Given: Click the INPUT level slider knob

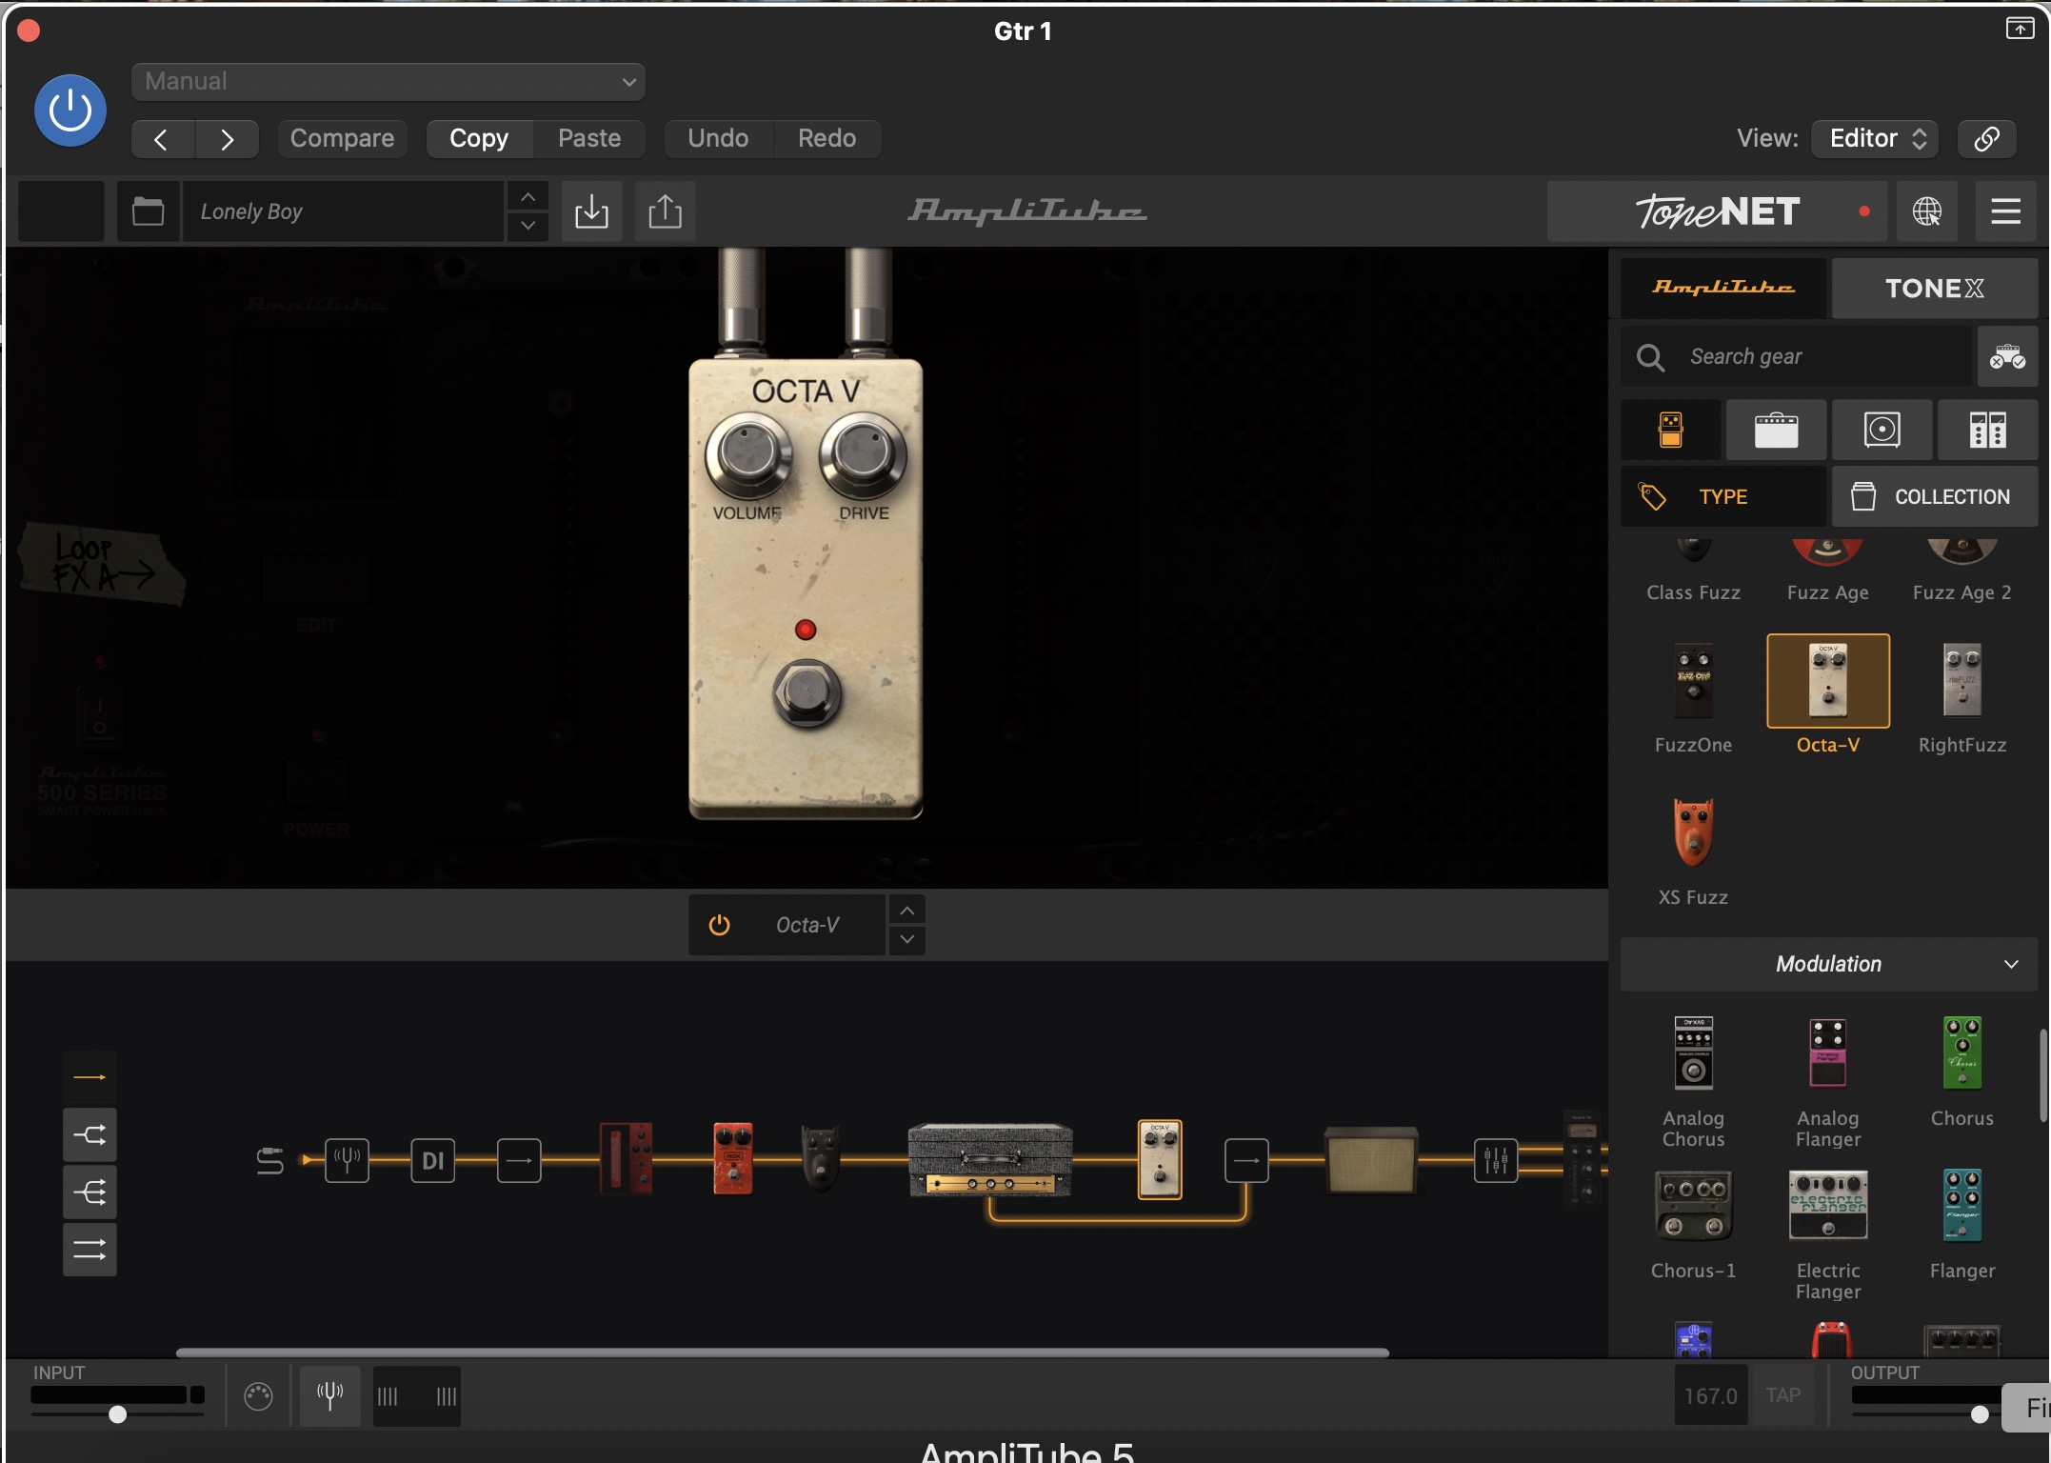Looking at the screenshot, I should click(118, 1414).
